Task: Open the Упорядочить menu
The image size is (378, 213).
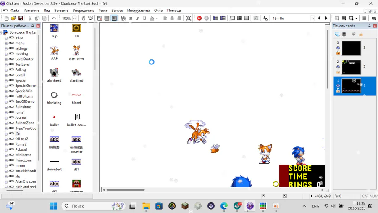Action: pos(84,11)
